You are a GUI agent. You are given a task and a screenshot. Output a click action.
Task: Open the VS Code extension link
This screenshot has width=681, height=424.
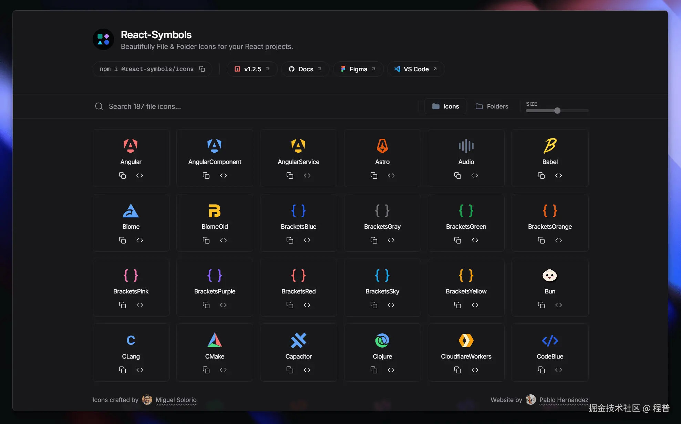pyautogui.click(x=415, y=69)
